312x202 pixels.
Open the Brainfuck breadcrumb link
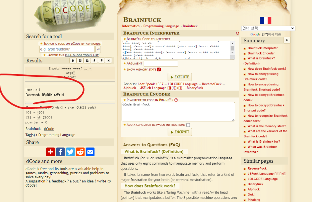point(190,26)
